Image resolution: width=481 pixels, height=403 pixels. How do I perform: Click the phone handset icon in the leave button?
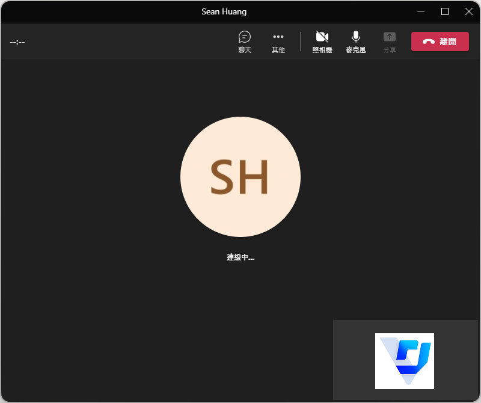click(x=429, y=42)
